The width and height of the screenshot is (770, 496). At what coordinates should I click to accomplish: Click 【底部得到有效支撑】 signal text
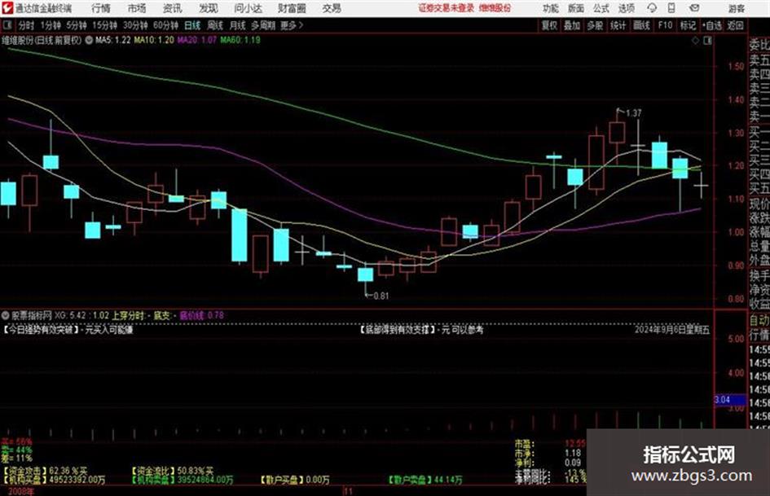coord(398,330)
